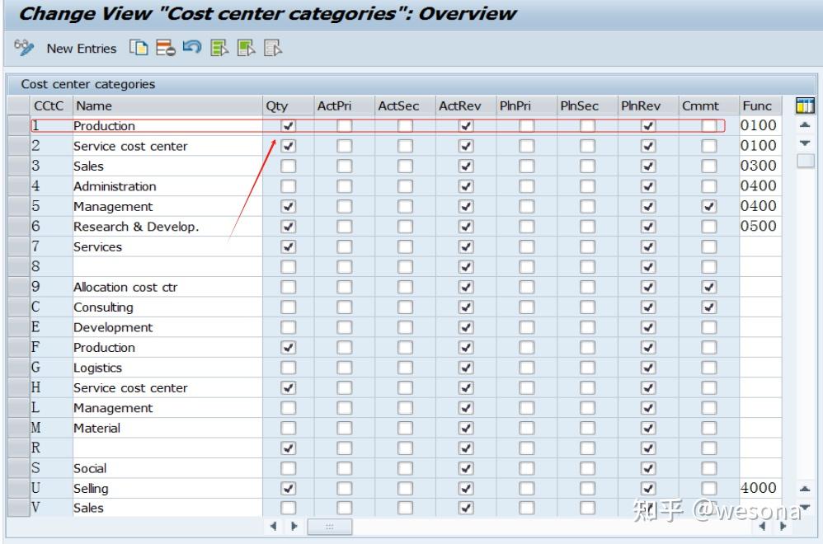Click the Select Block icon in toolbar
823x544 pixels.
247,48
